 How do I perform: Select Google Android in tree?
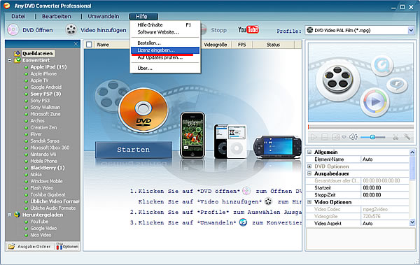click(x=45, y=87)
